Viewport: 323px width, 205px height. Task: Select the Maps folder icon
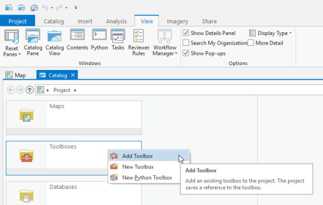click(26, 115)
